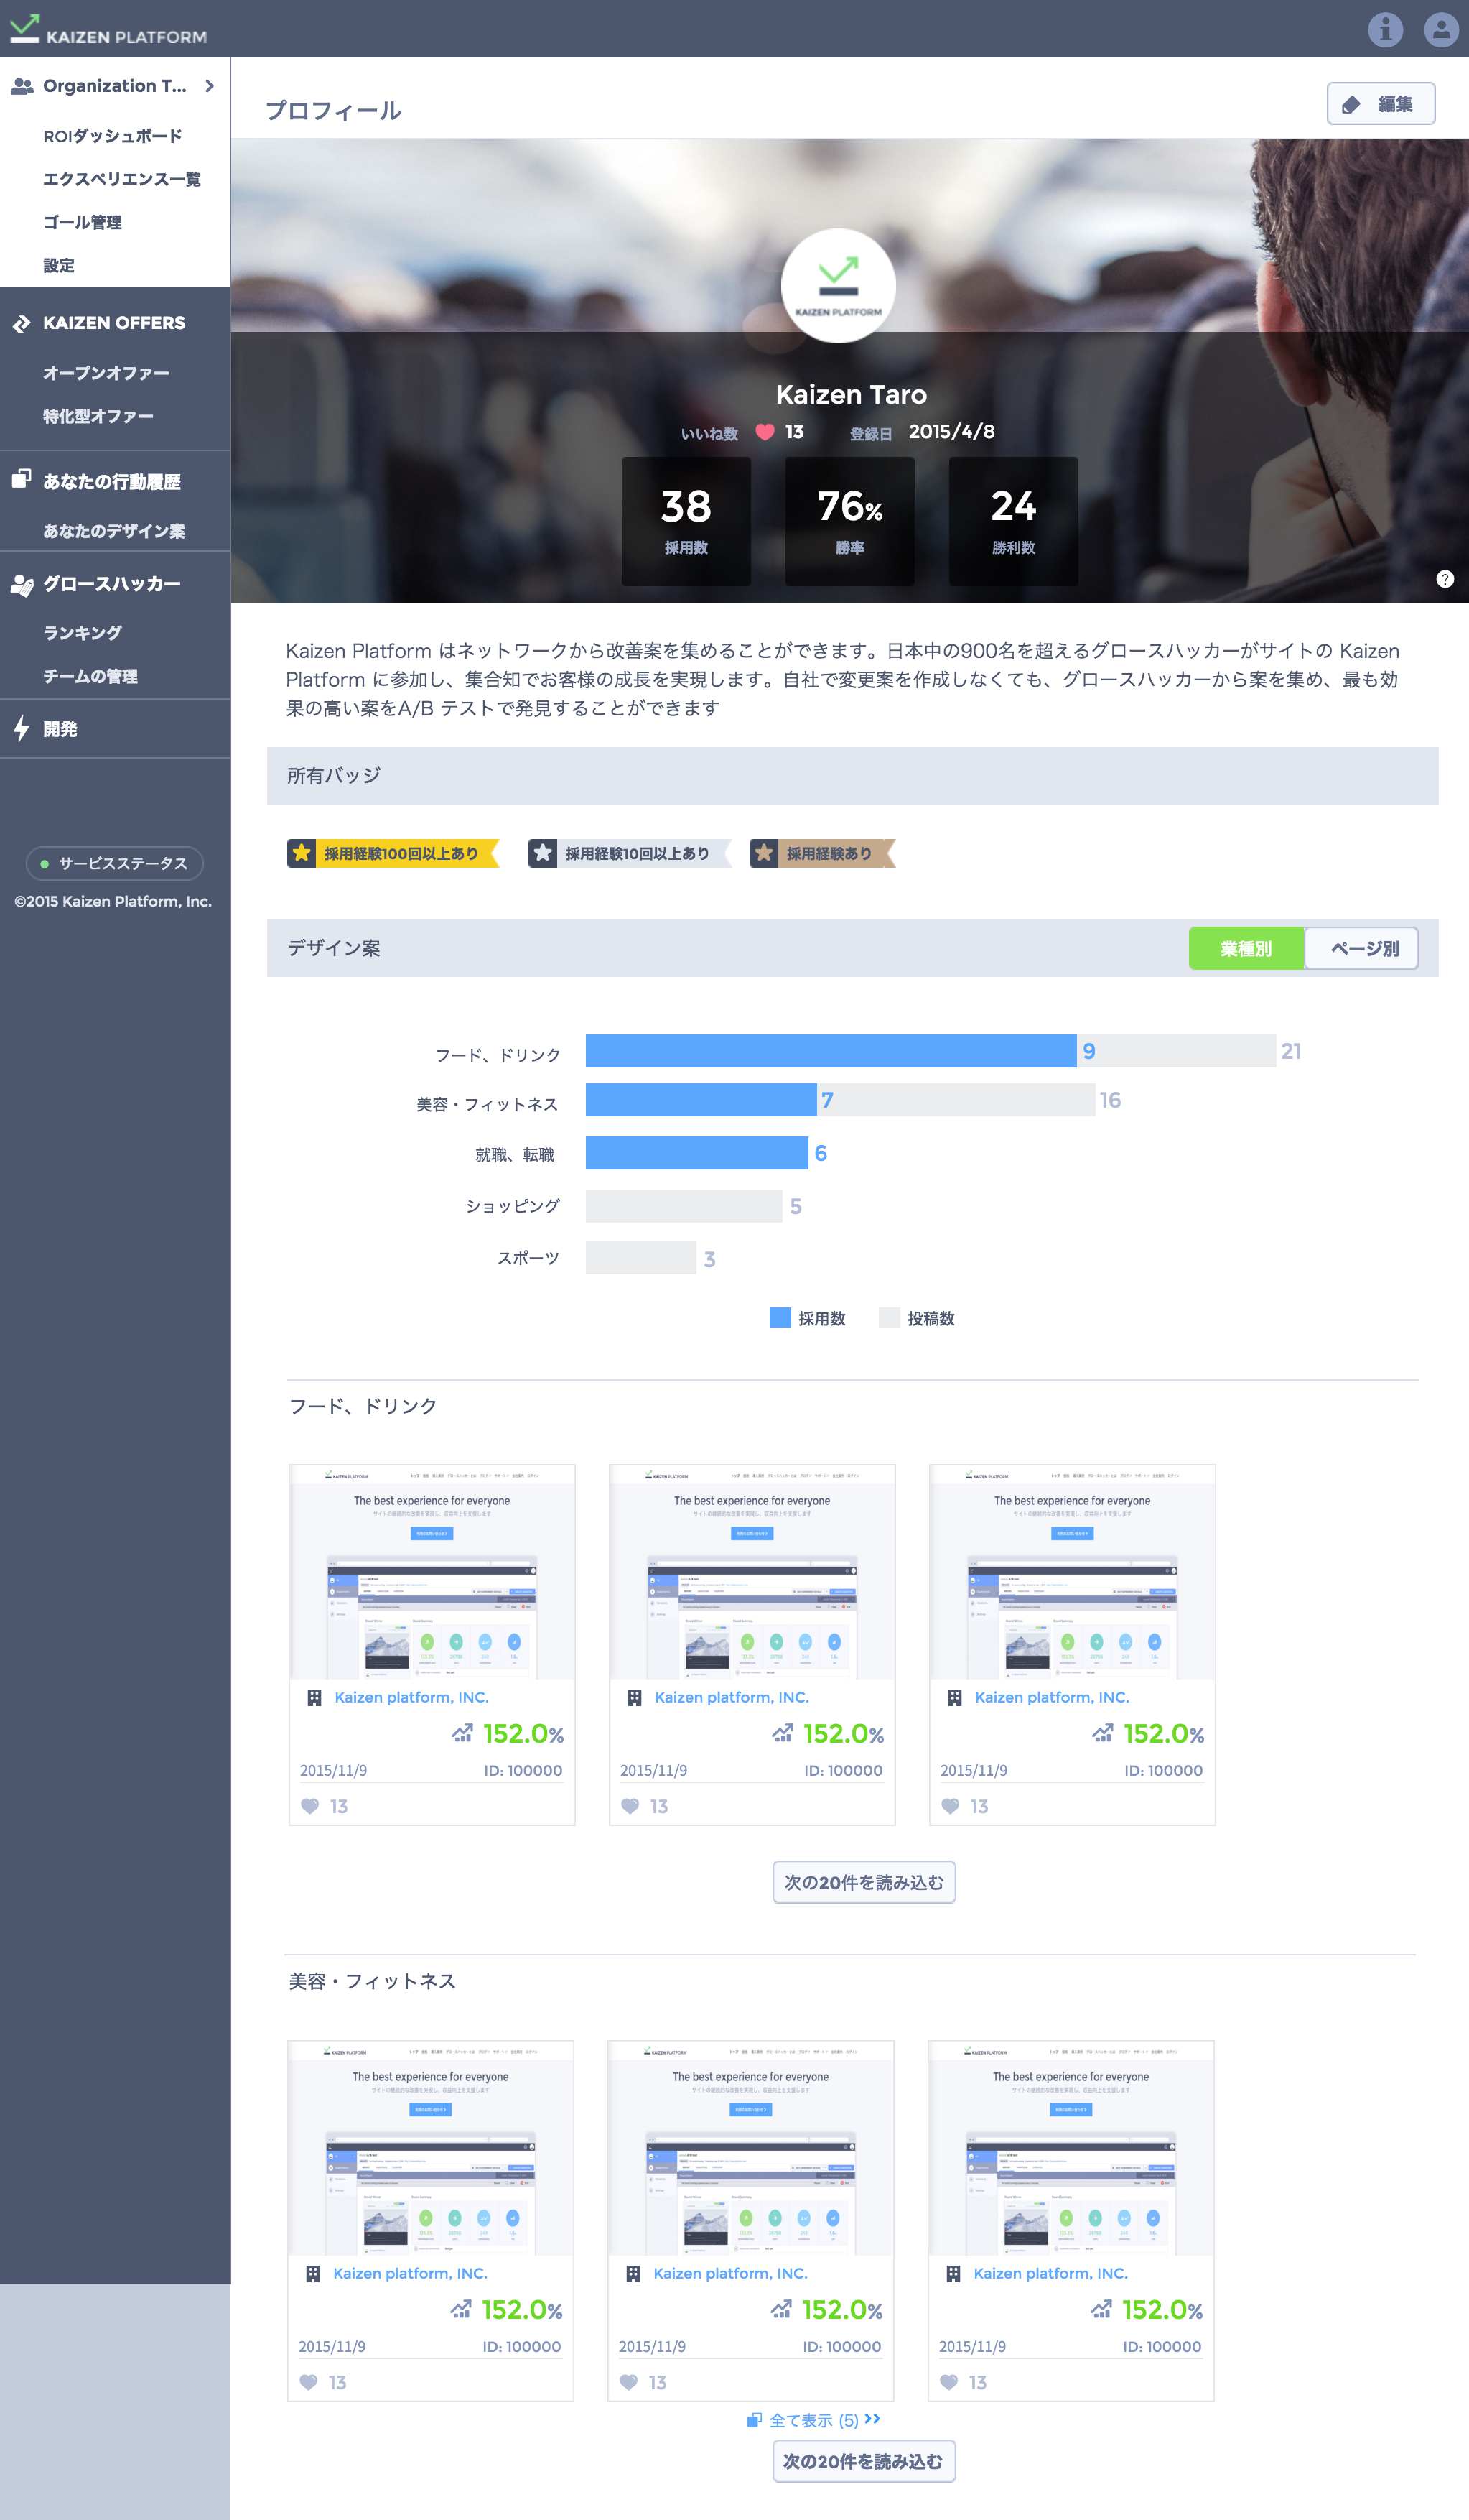Load next 20 under 美容・フィットネス
The image size is (1469, 2520).
tap(864, 2461)
